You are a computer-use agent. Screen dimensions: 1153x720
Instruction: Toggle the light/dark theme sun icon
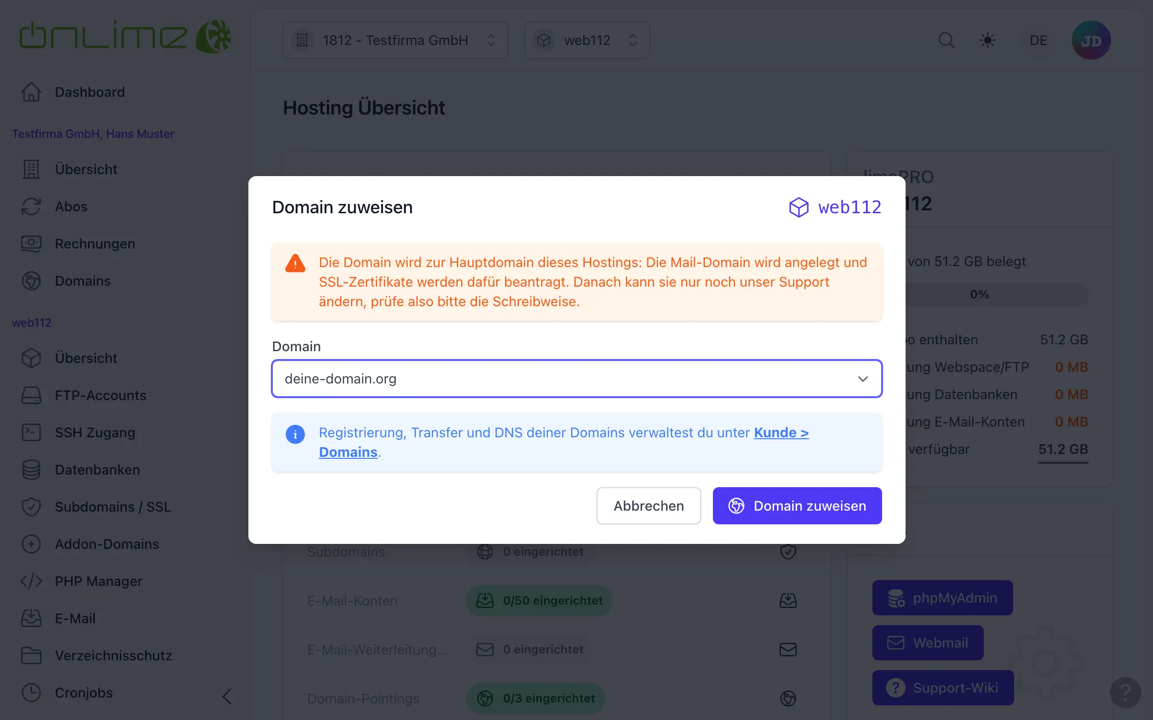point(988,40)
